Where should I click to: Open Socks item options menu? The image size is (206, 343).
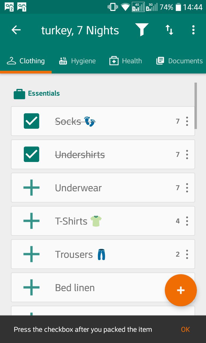coord(187,121)
